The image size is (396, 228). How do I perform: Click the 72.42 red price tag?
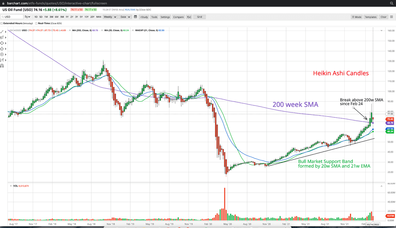click(390, 119)
